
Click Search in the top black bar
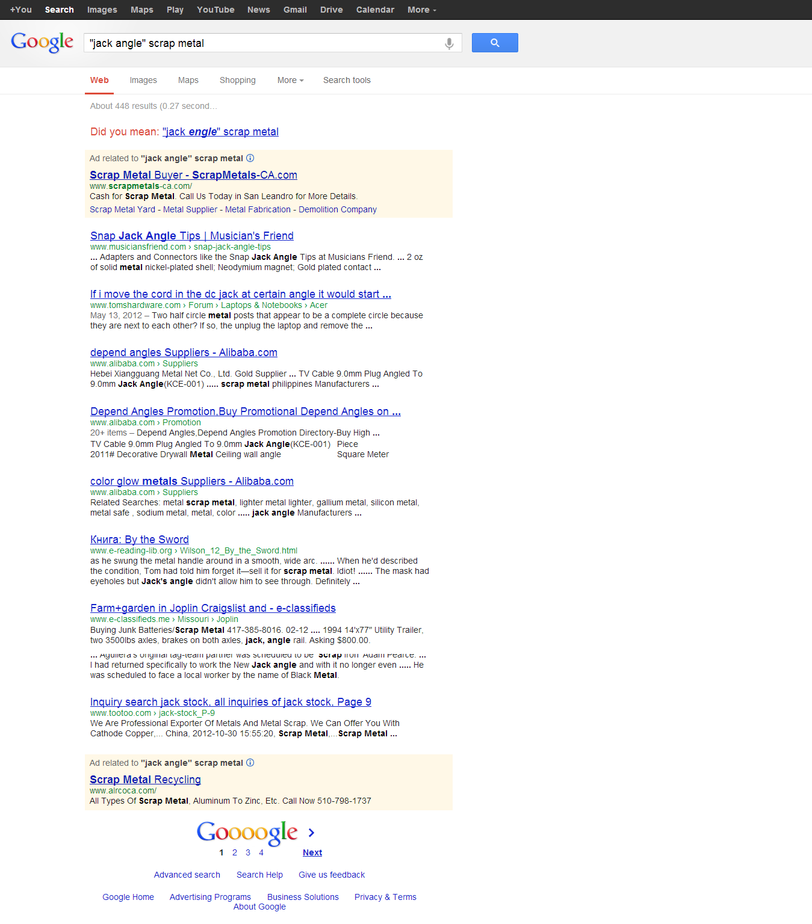(x=60, y=10)
